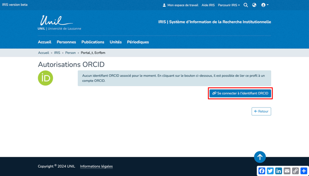309x176 pixels.
Task: Copy link using chain icon
Action: tap(295, 171)
